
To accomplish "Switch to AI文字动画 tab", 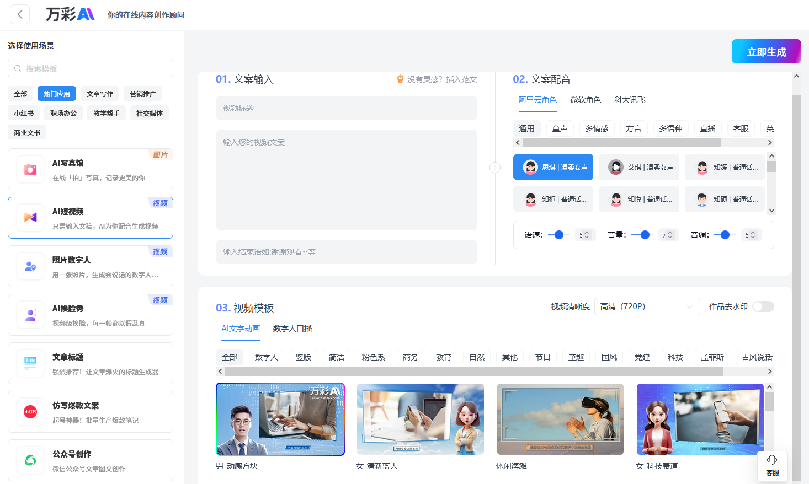I will (241, 329).
